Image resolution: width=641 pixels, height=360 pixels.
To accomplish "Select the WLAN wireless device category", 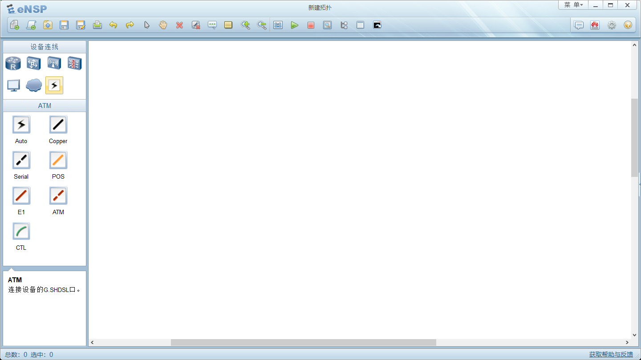I will (x=54, y=64).
